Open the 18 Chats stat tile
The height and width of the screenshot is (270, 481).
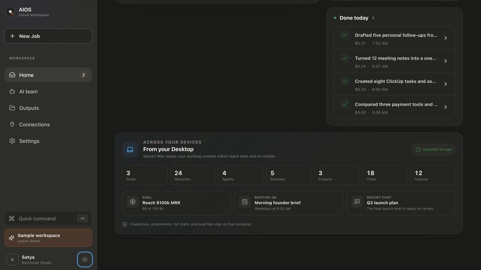pos(385,175)
